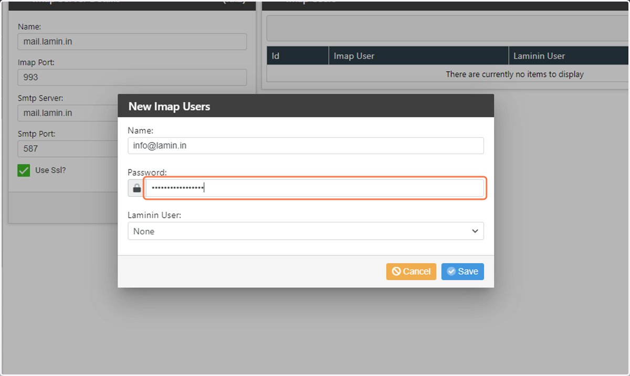Select the Imap Port field showing 993
Screen dimensions: 630x376
pos(132,77)
